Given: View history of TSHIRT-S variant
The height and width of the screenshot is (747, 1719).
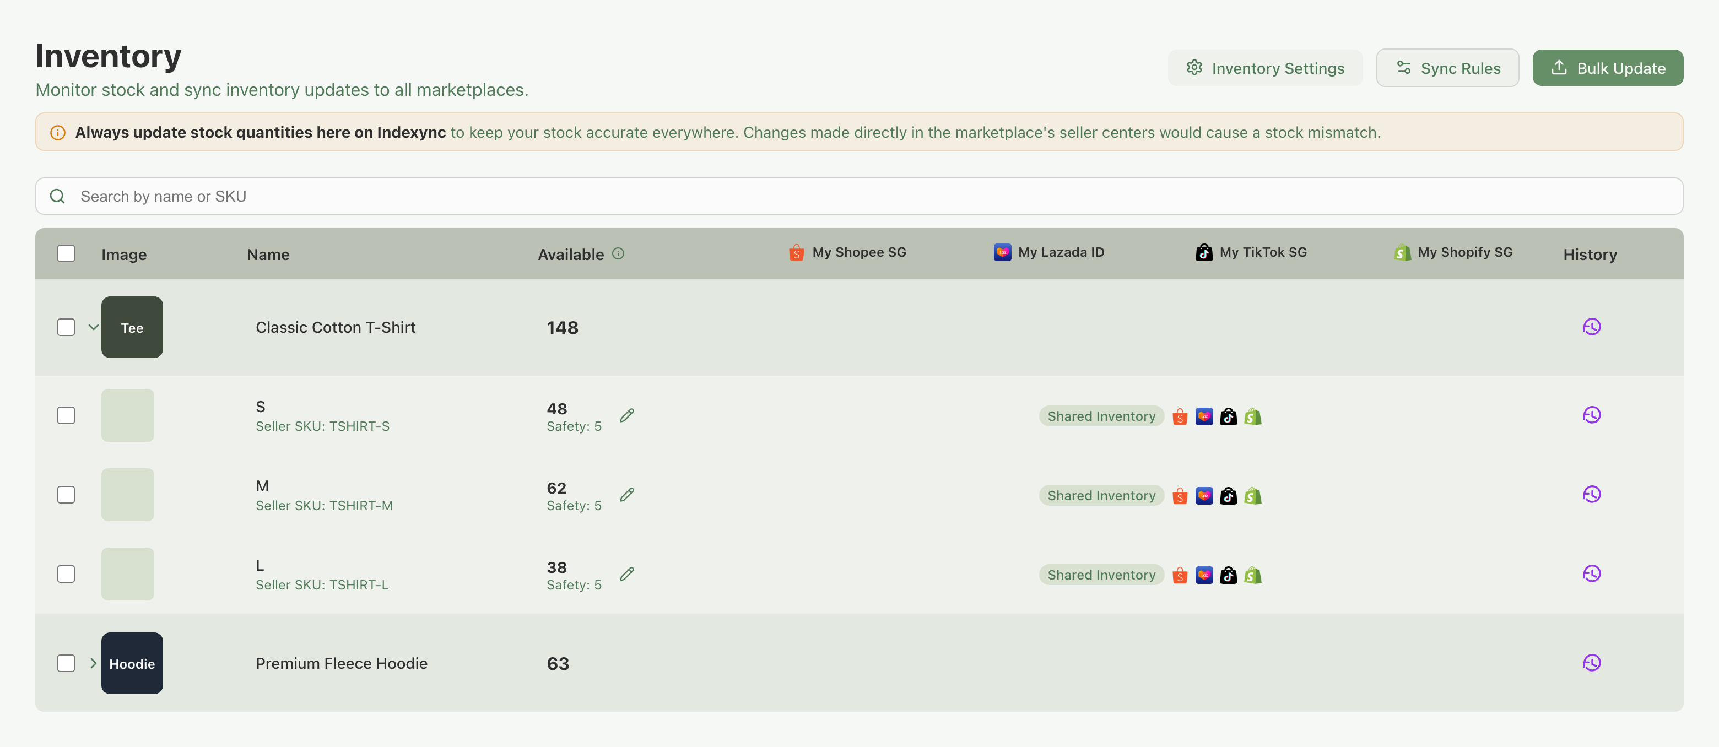Looking at the screenshot, I should 1592,415.
